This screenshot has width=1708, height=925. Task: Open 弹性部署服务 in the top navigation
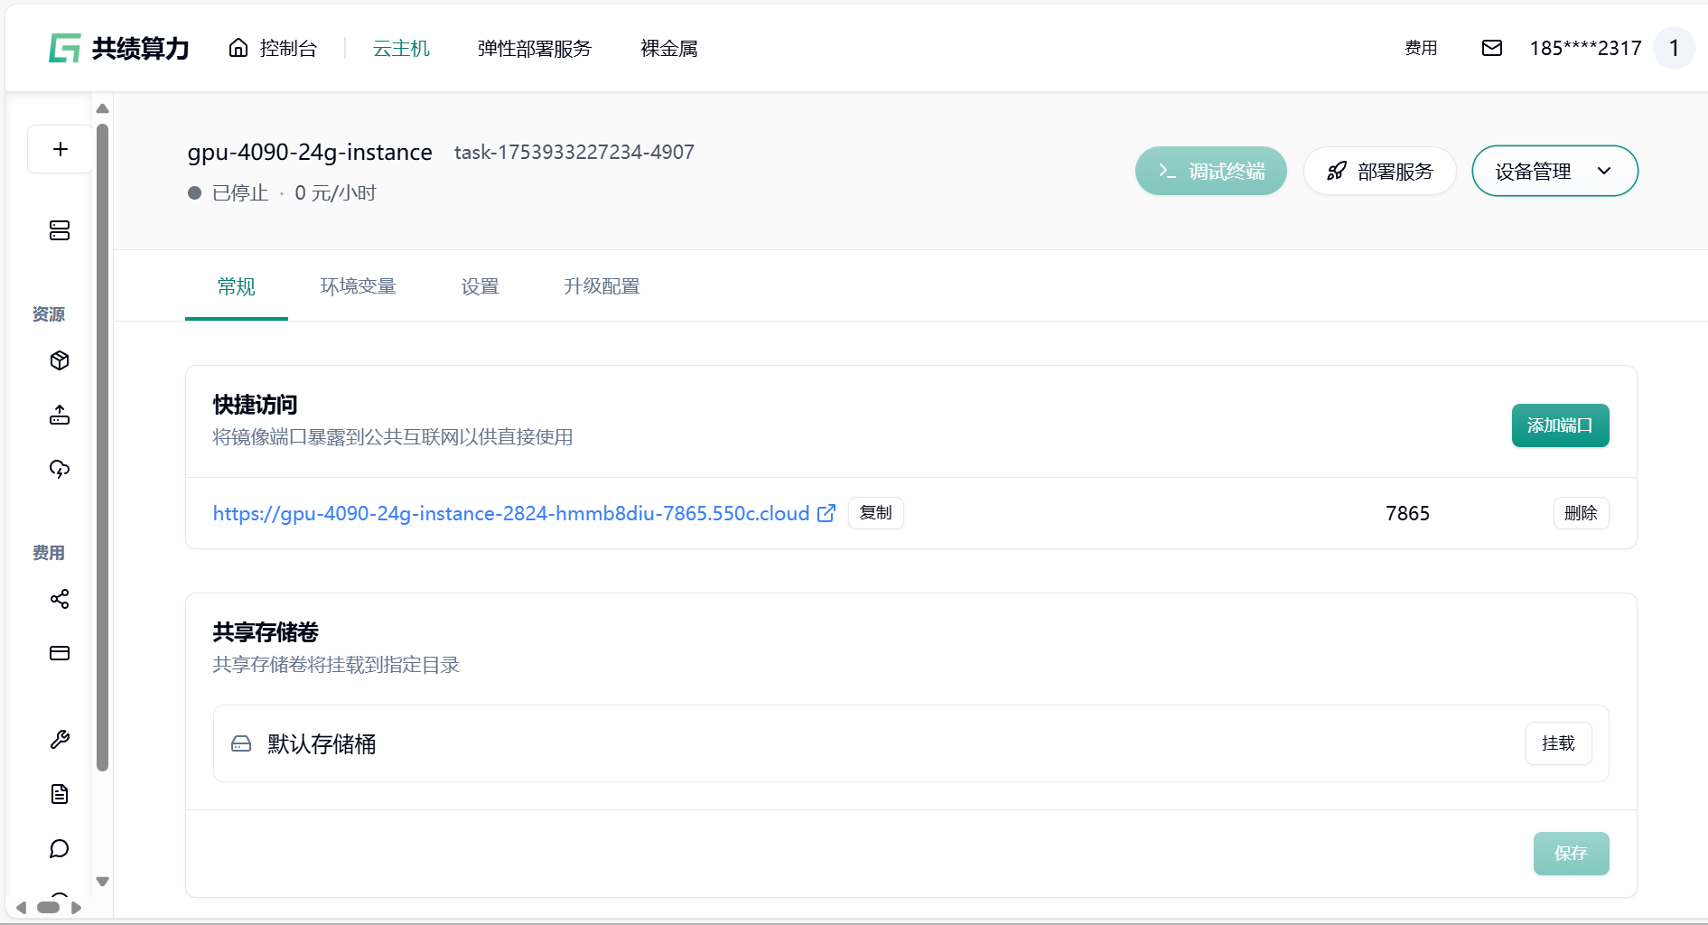click(534, 48)
